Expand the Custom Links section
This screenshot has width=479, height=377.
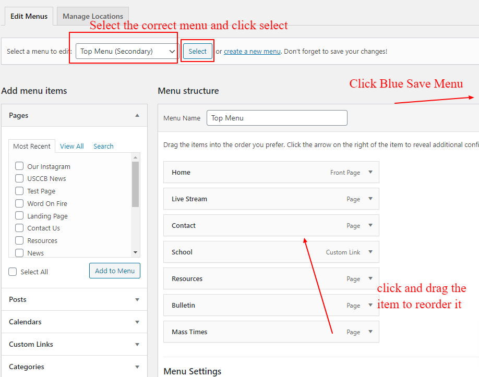click(x=137, y=344)
